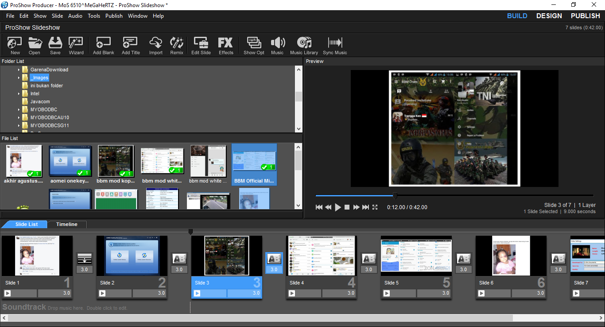Expand the MYOBODBCAU10 folder

coord(19,117)
